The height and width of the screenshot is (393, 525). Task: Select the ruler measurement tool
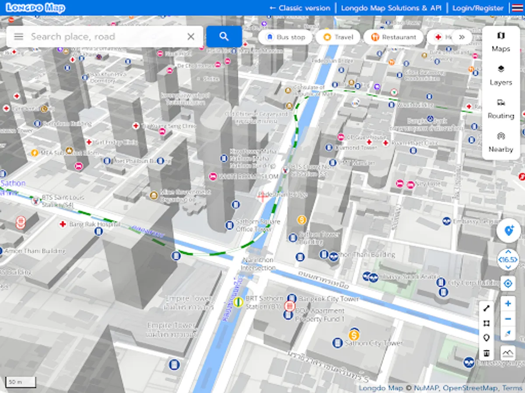[486, 308]
